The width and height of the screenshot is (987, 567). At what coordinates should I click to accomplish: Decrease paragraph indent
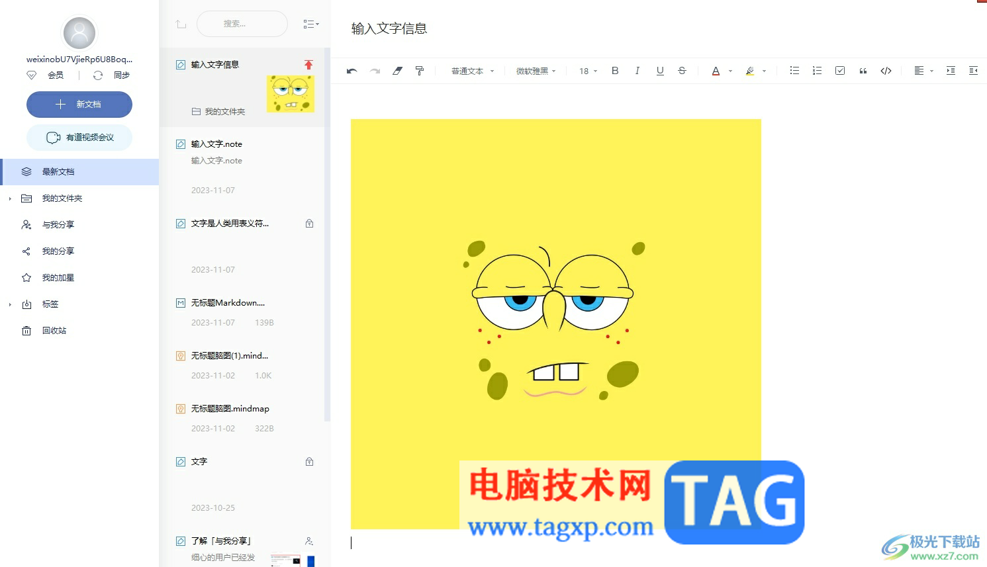click(973, 71)
